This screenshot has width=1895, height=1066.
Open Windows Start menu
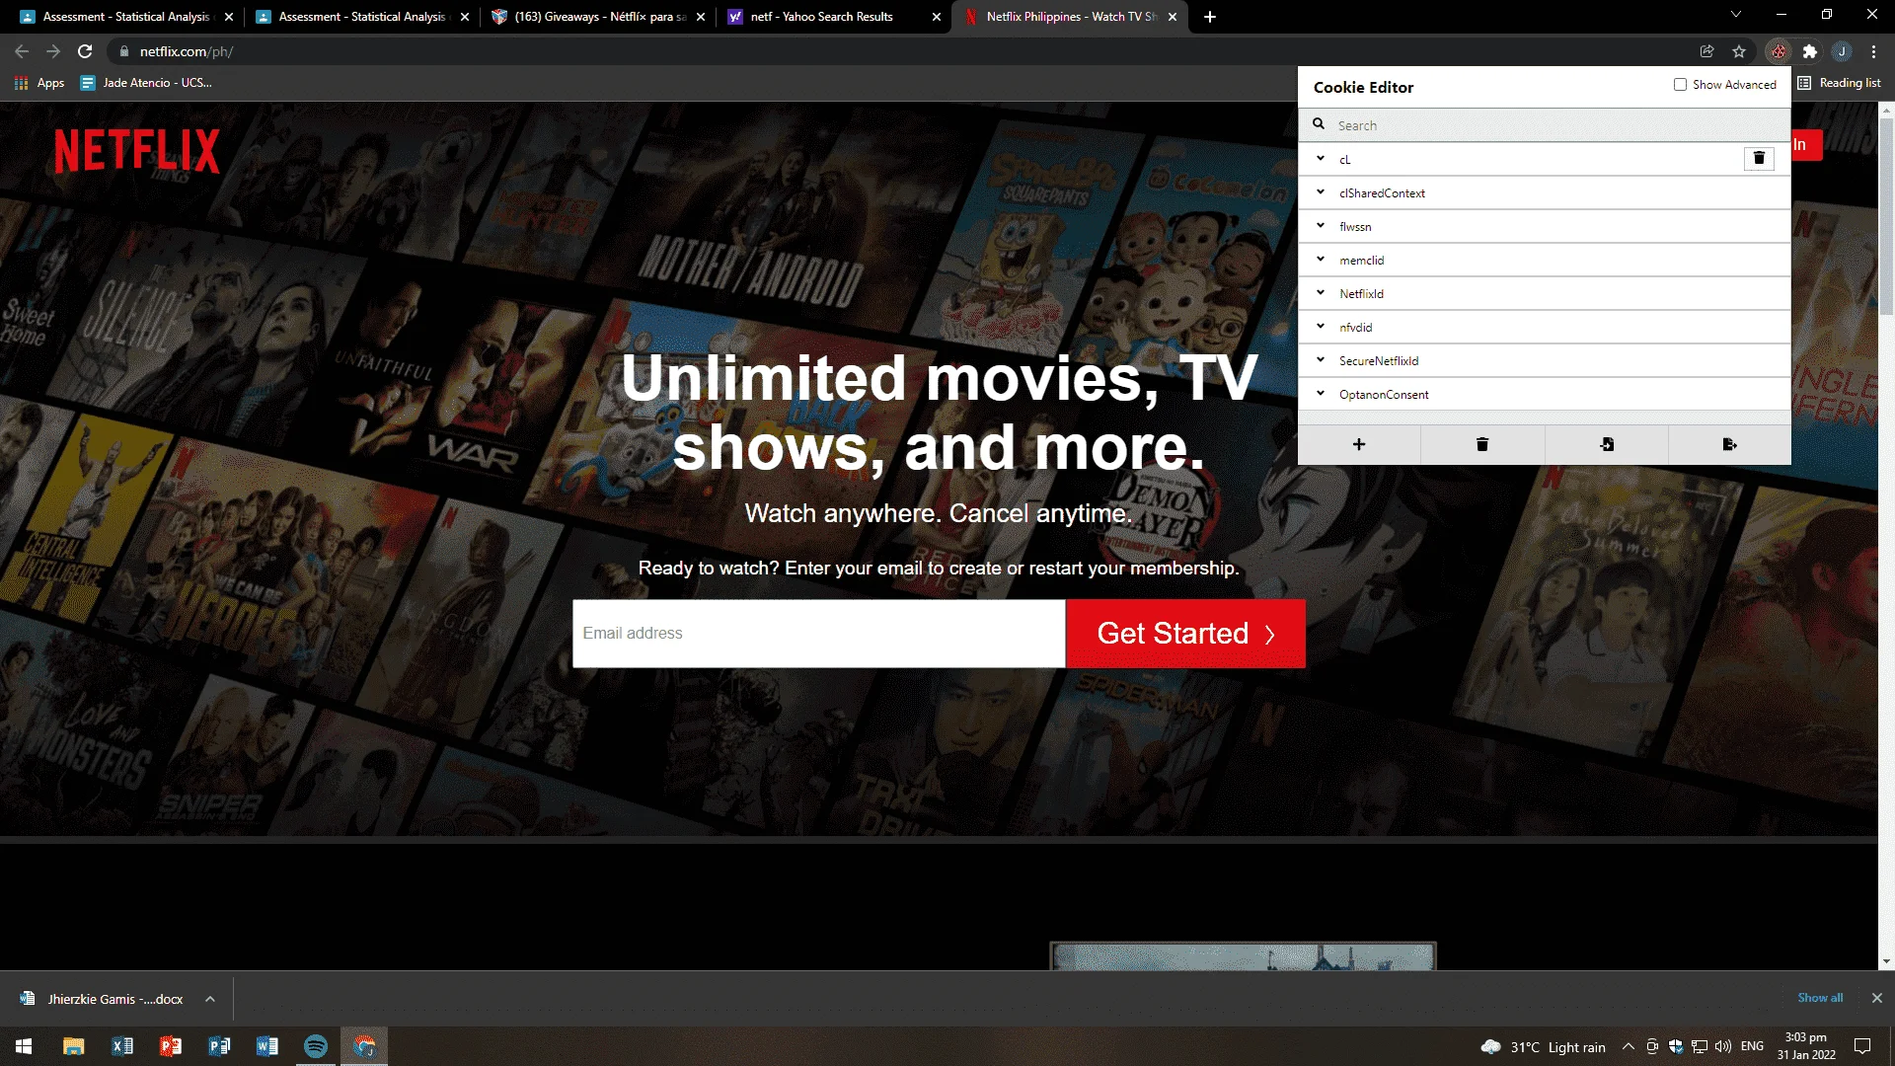pos(24,1046)
